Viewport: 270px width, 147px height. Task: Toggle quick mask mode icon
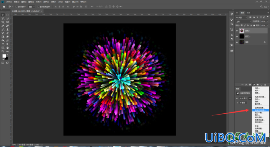click(3, 63)
